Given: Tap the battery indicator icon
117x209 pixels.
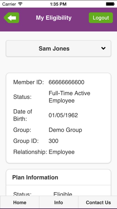Looking at the screenshot, I should tap(110, 4).
